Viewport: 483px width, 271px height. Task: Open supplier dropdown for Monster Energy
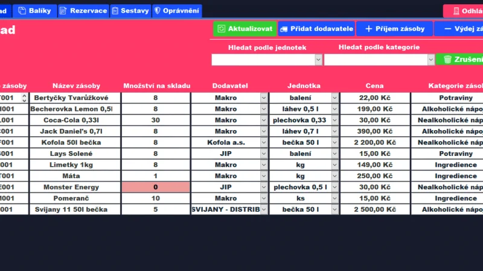point(264,187)
